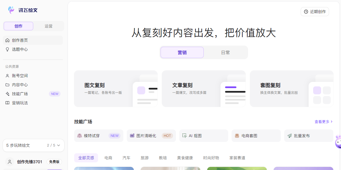Select the 教培 category tab

(x=163, y=158)
